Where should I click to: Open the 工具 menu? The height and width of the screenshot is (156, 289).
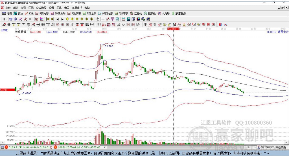pos(59,8)
